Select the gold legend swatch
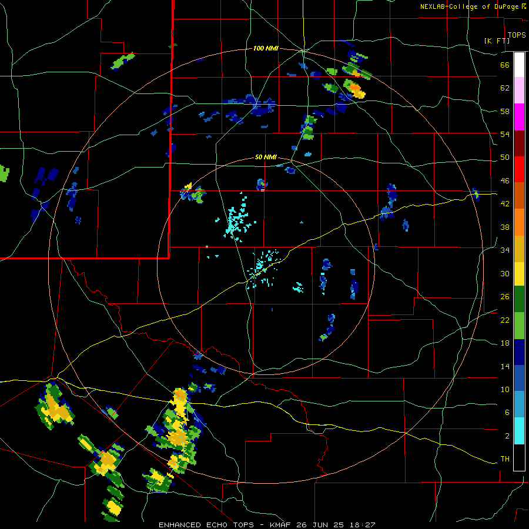The width and height of the screenshot is (529, 529). click(x=519, y=249)
